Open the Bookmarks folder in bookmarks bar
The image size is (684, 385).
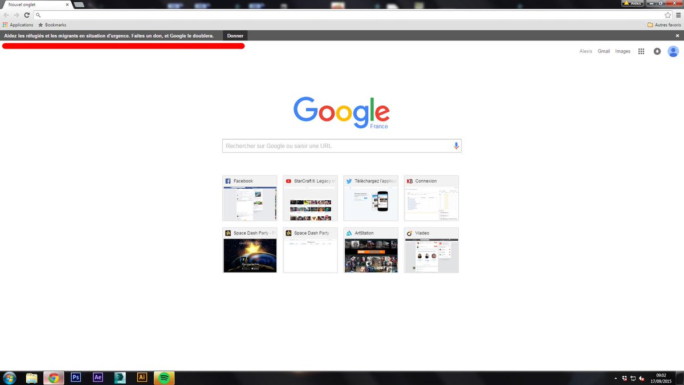(52, 25)
